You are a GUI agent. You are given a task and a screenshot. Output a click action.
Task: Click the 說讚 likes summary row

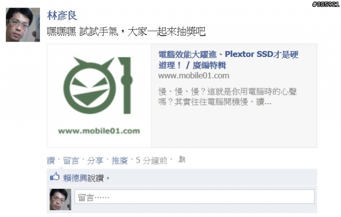click(182, 177)
